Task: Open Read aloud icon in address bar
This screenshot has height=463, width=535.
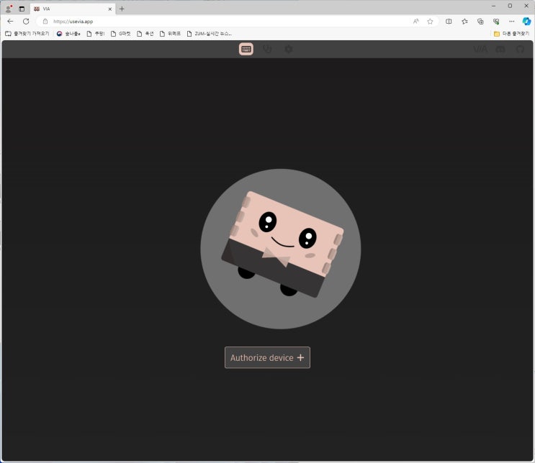Action: click(x=416, y=21)
